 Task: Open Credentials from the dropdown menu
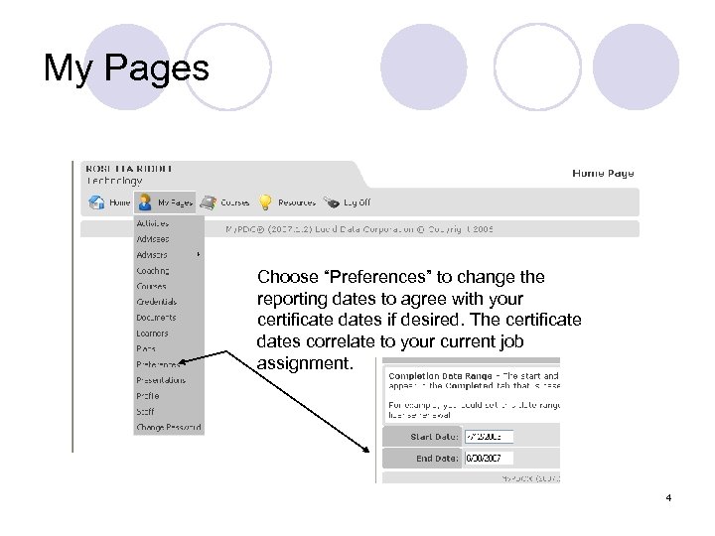(x=157, y=302)
